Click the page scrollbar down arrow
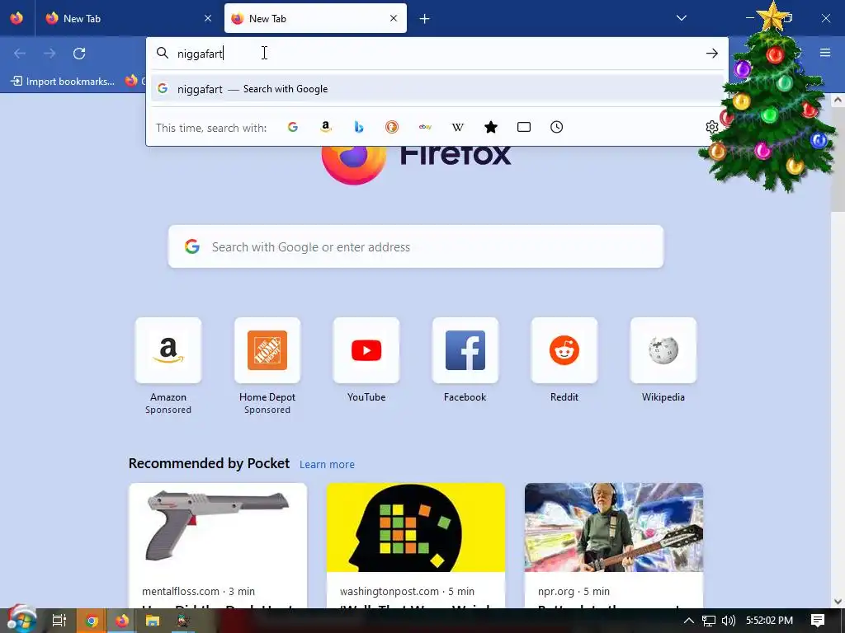This screenshot has height=633, width=845. [x=838, y=601]
